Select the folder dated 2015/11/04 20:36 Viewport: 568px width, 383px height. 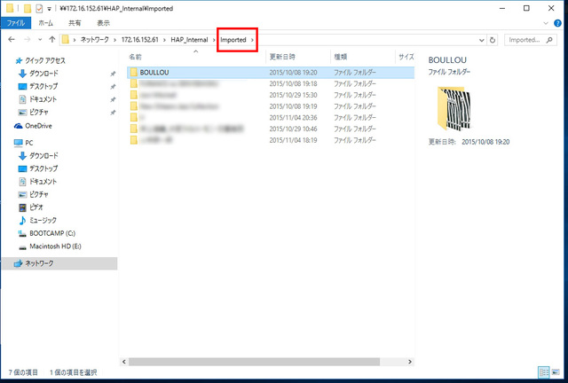271,117
